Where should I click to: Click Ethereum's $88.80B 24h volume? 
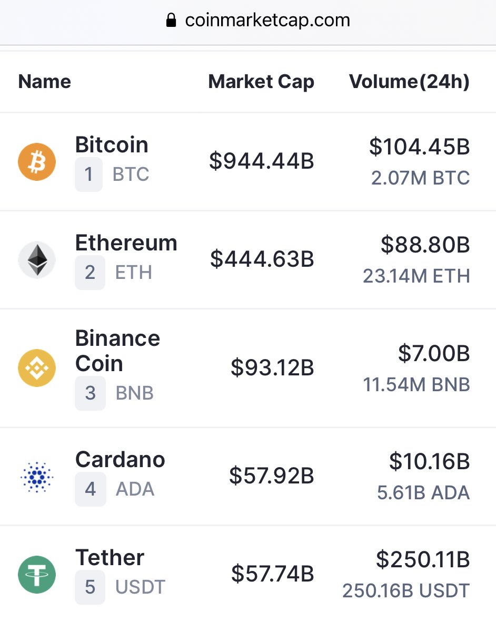(425, 245)
